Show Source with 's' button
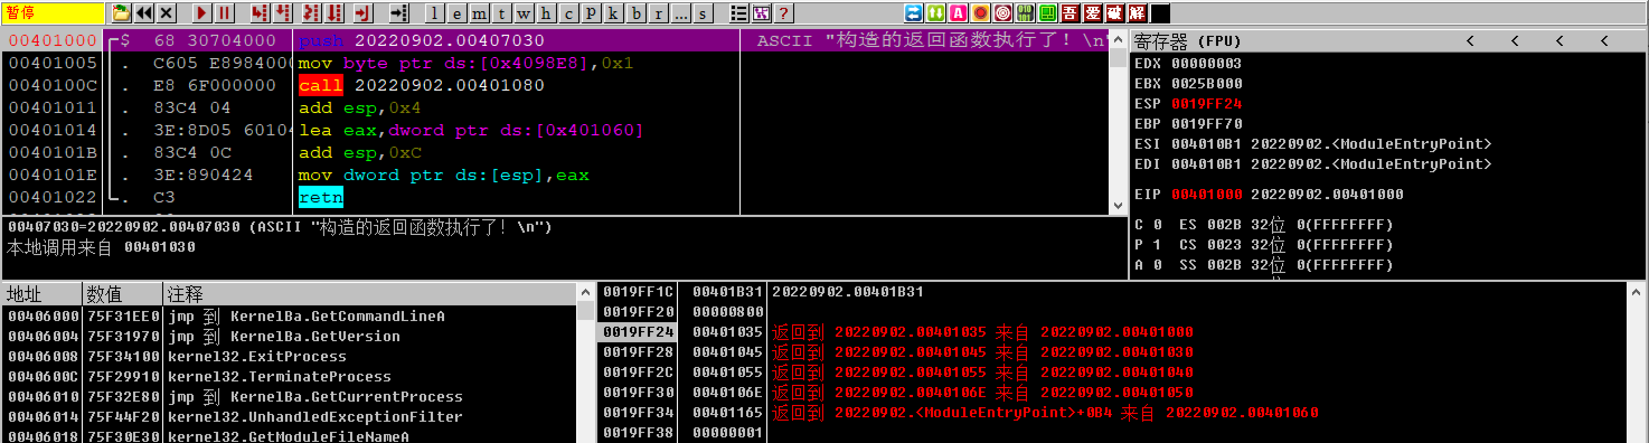 703,13
